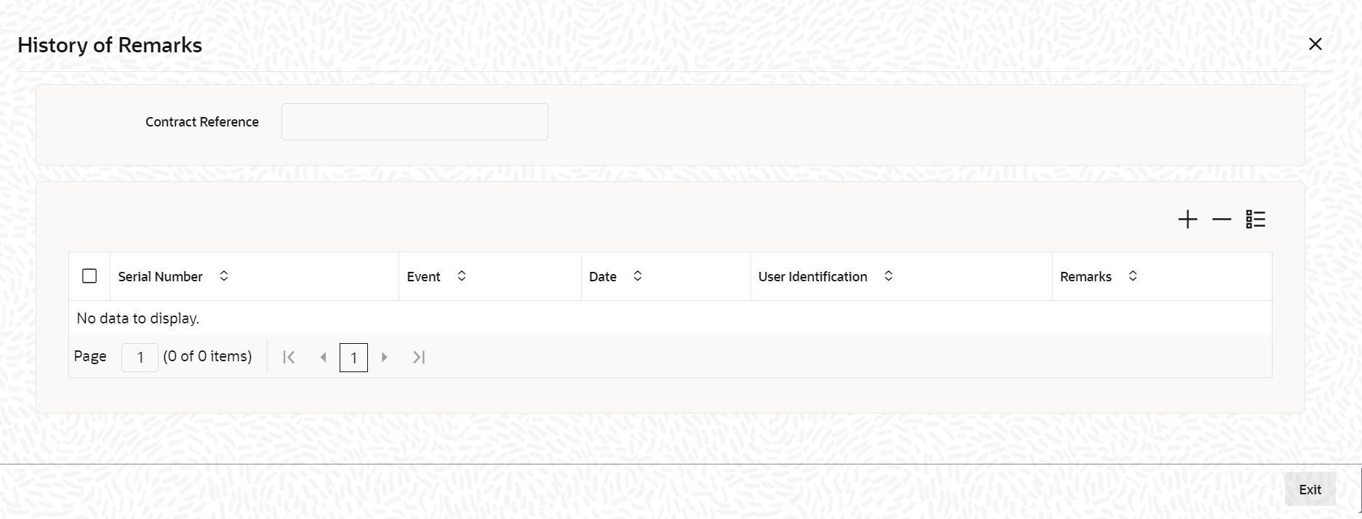Close the History of Remarks dialog

1315,44
